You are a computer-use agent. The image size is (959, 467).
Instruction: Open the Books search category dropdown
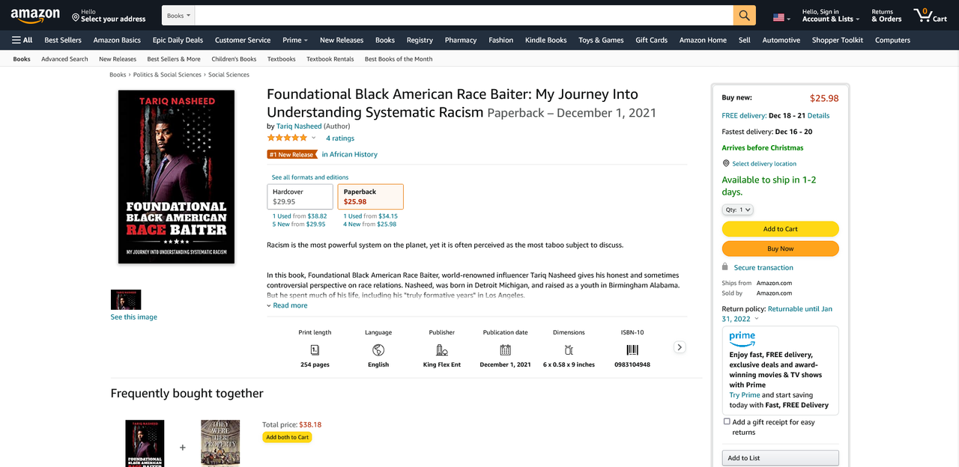tap(178, 16)
